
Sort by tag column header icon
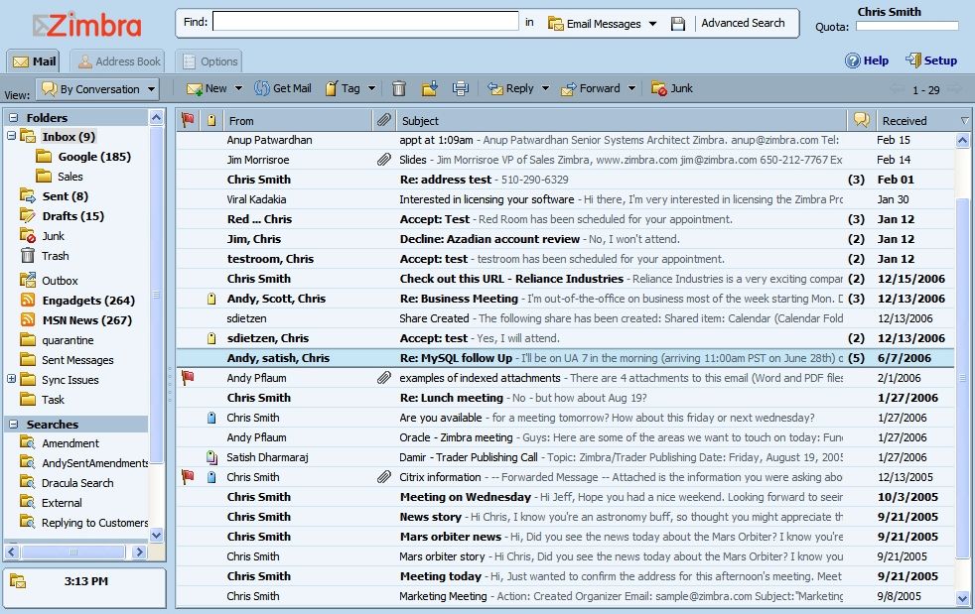point(211,121)
